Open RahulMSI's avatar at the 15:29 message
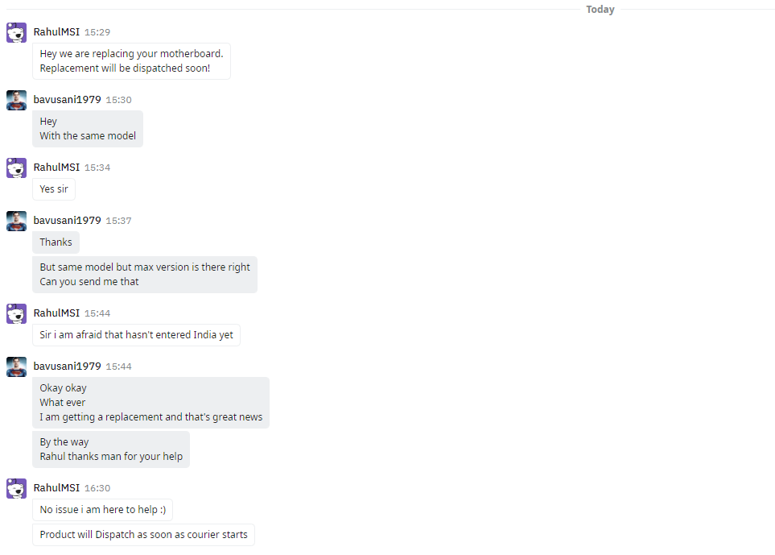775x555 pixels. coord(16,33)
